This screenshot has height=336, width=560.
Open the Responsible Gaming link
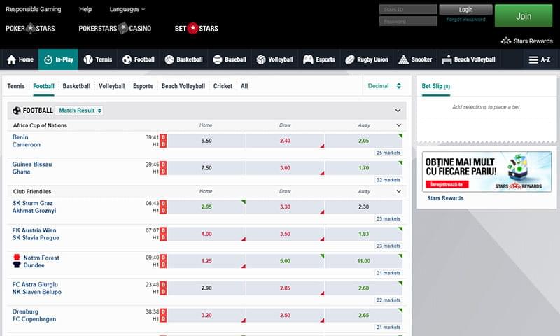[33, 9]
